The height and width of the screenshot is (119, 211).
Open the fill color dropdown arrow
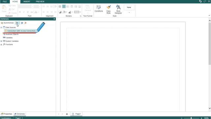(x=66, y=12)
